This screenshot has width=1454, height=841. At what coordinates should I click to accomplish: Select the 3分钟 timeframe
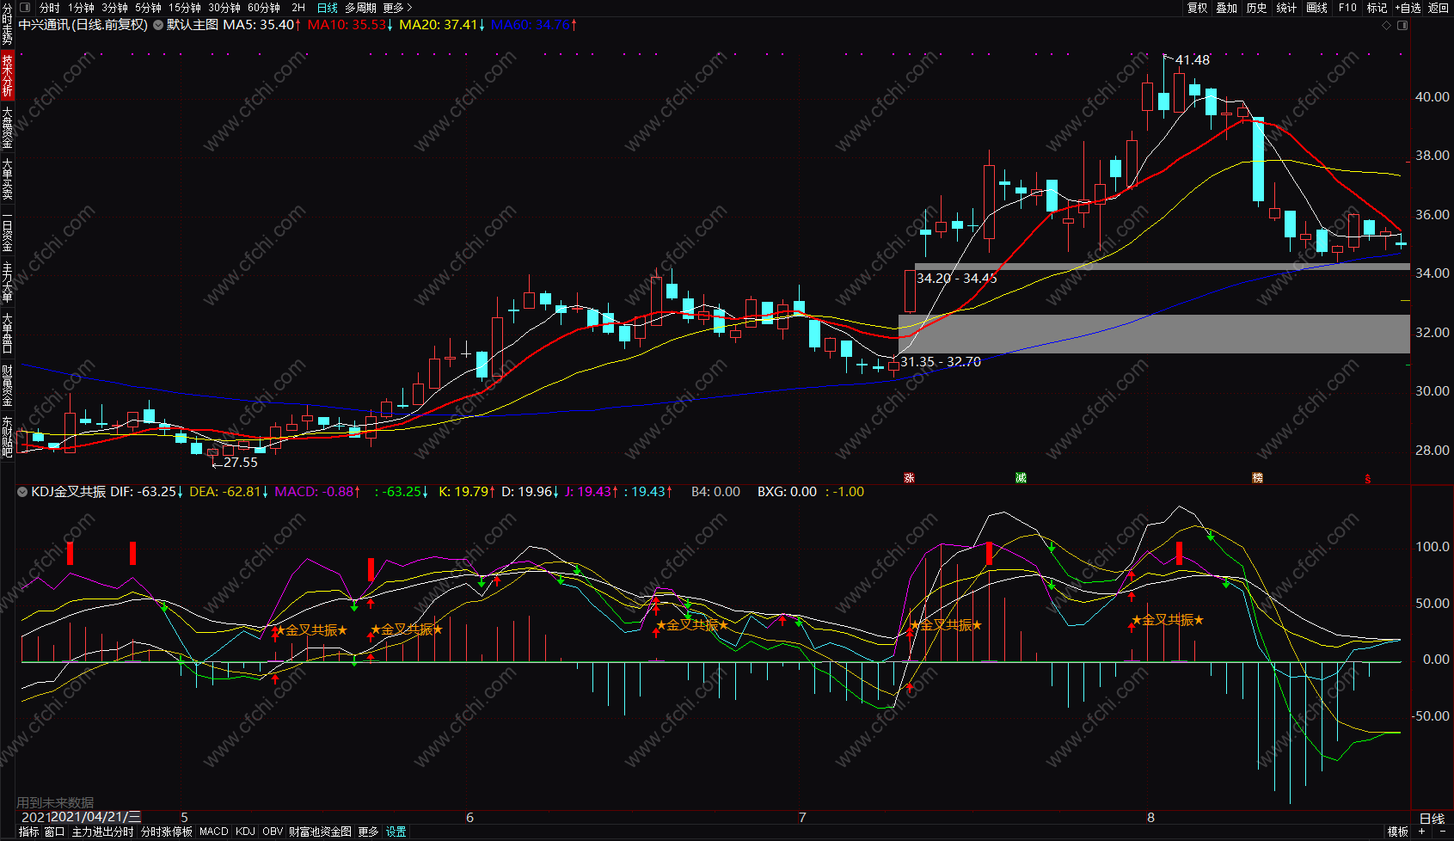[114, 8]
